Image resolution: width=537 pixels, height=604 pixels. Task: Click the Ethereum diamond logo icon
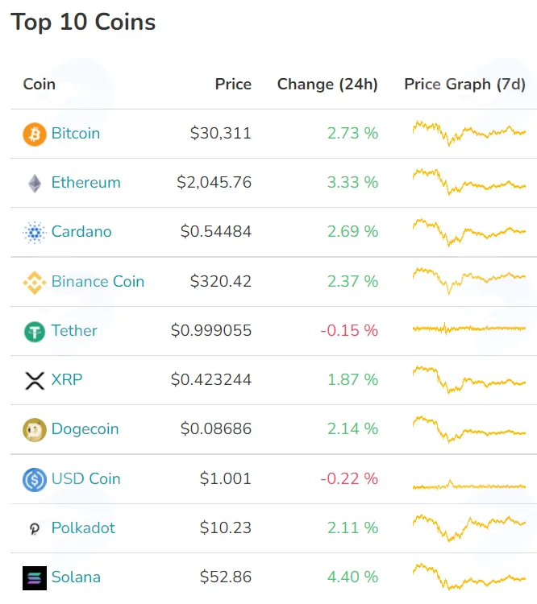(x=35, y=184)
